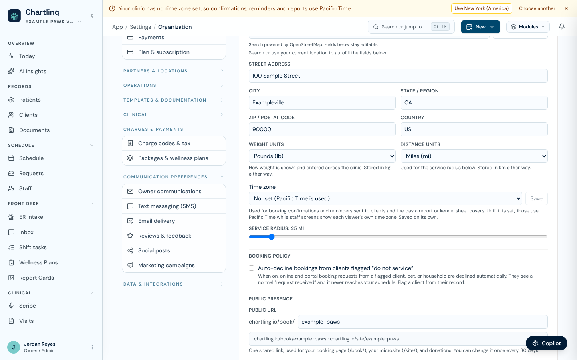Click Use New York (America) button

[482, 8]
